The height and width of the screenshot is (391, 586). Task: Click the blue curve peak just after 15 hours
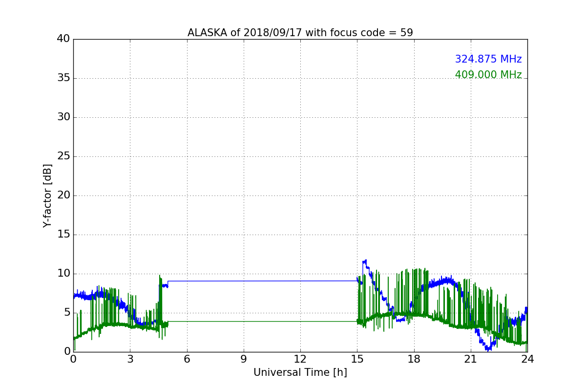point(364,261)
